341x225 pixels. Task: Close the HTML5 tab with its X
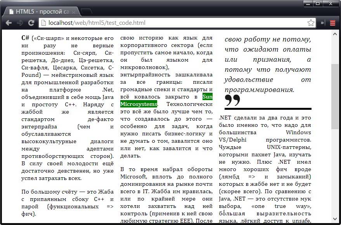click(74, 12)
